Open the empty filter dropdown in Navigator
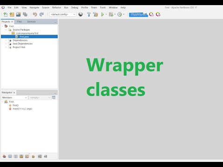The height and width of the screenshot is (167, 223). [40, 97]
